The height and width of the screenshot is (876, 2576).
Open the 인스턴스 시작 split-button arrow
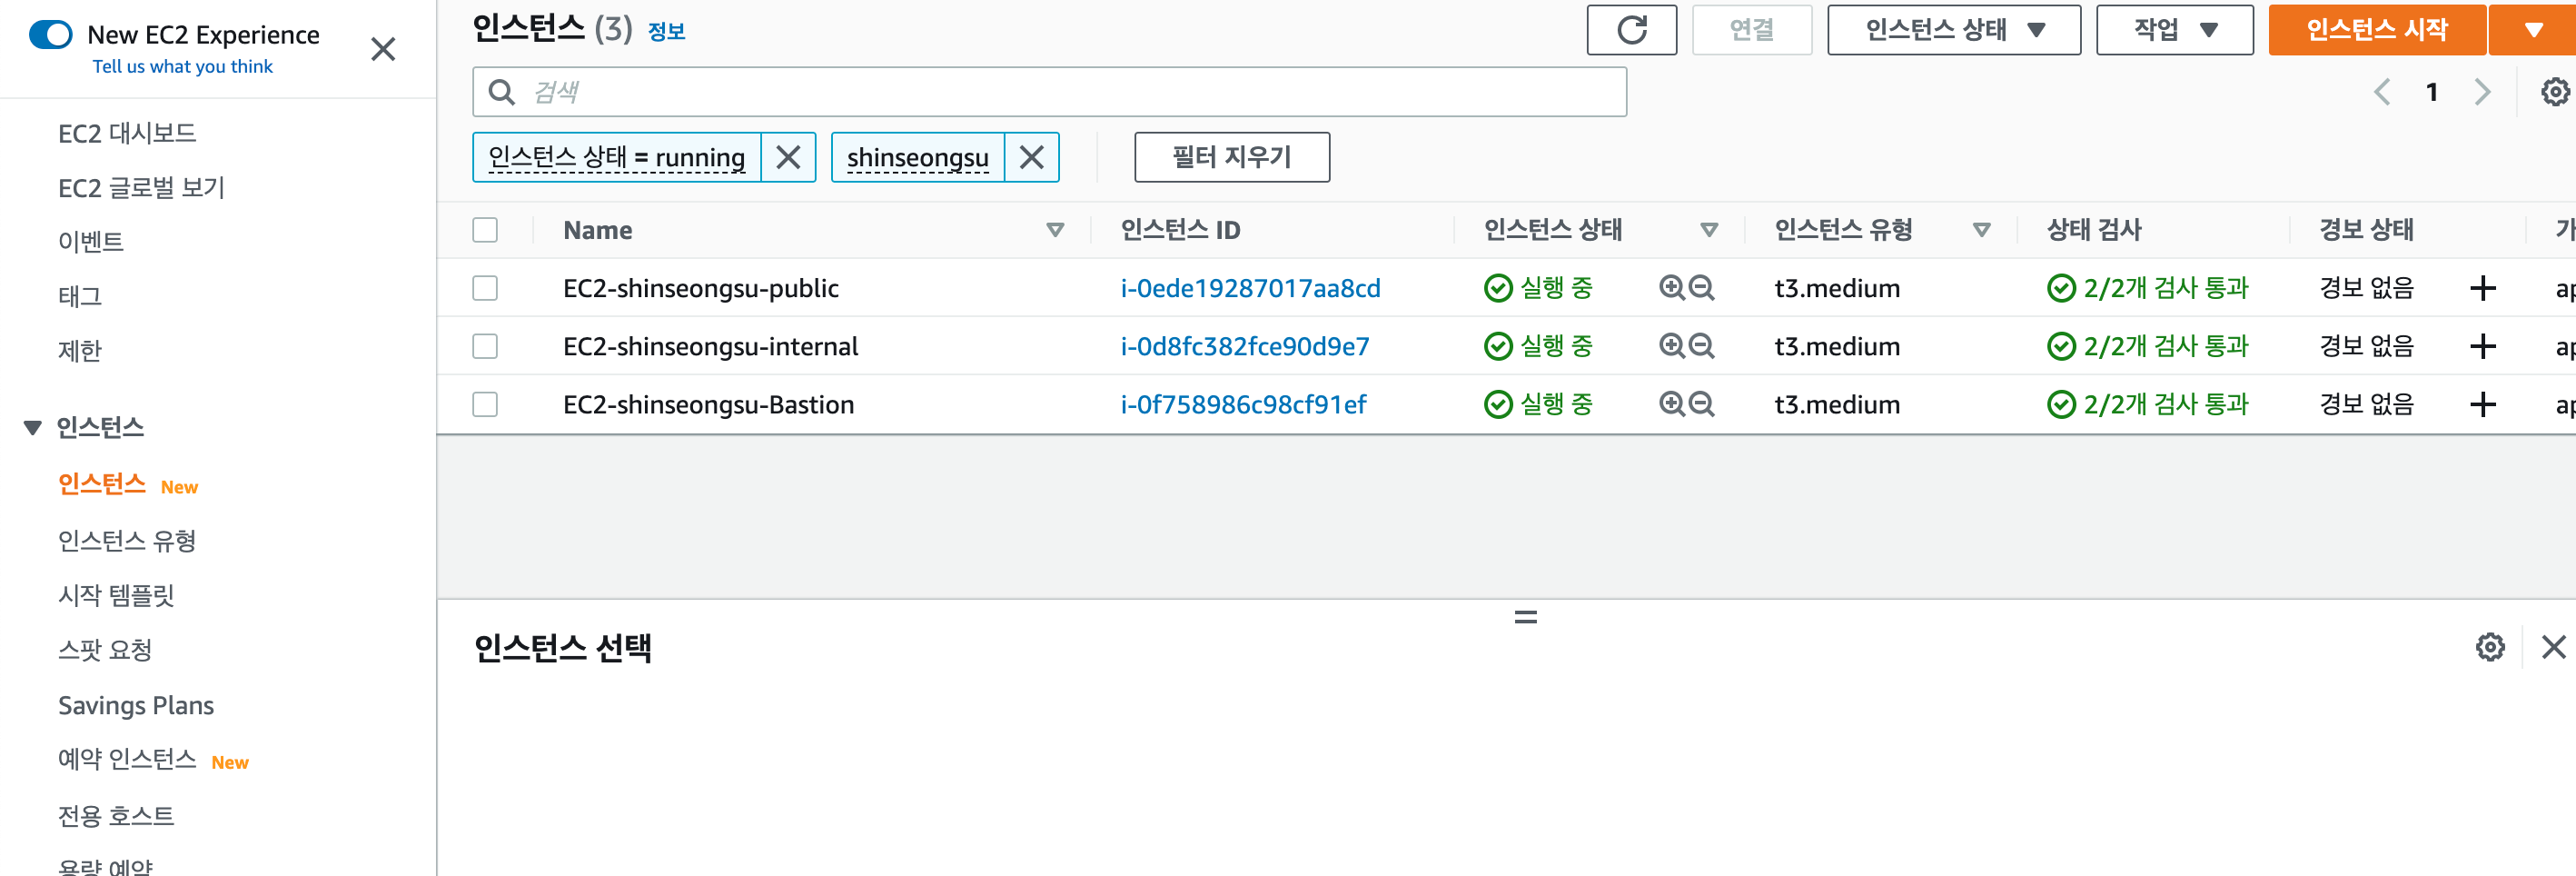2532,30
